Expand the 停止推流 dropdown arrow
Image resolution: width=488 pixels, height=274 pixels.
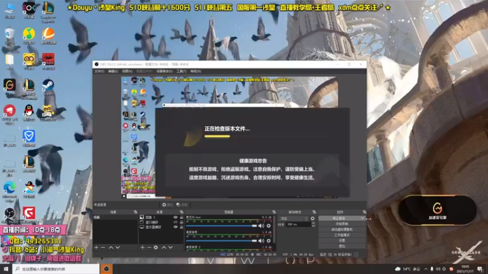(362, 219)
